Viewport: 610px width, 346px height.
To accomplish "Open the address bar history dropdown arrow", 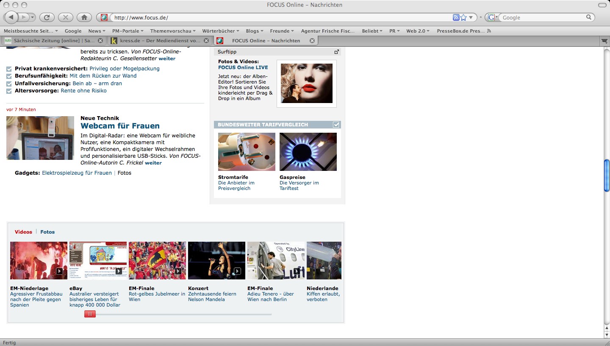I will tap(471, 18).
